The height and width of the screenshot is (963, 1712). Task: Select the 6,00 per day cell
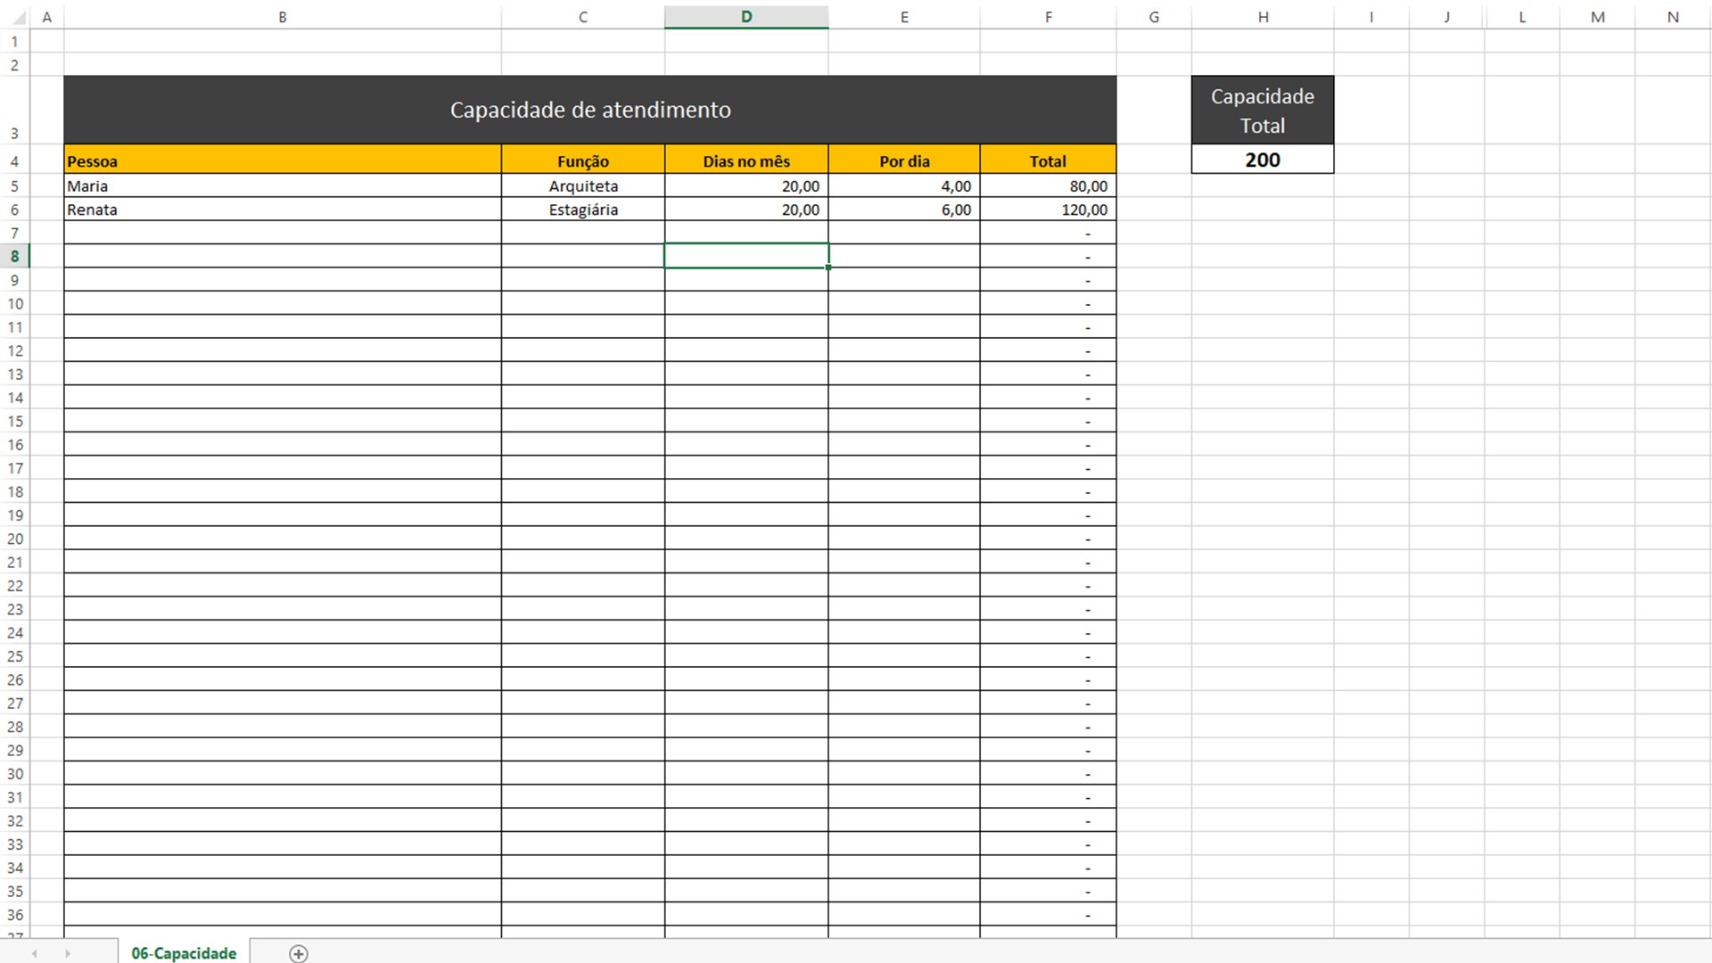coord(904,210)
